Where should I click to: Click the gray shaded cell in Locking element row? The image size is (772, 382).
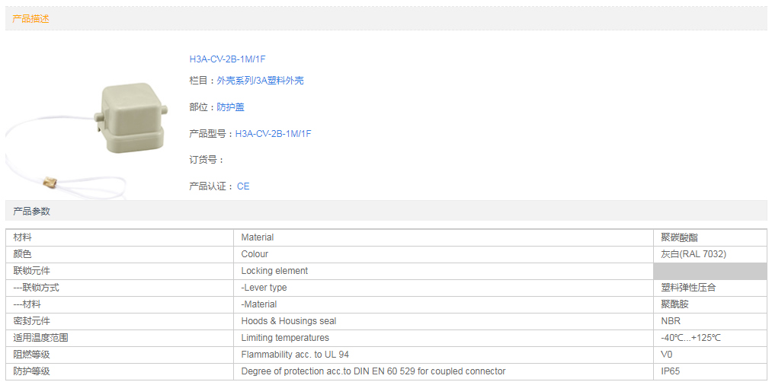(x=710, y=271)
